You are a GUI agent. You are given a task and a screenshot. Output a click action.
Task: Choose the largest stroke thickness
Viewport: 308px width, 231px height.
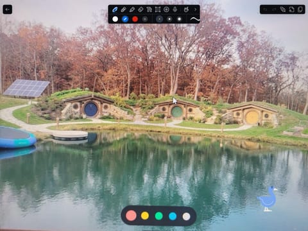(179, 19)
